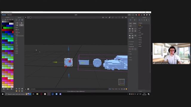This screenshot has width=191, height=107.
Task: Click the presenter webcam thumbnail
Action: tap(171, 53)
